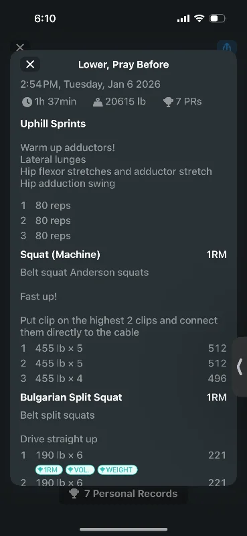
Task: Tap the background X icon above the popup
Action: tap(20, 47)
